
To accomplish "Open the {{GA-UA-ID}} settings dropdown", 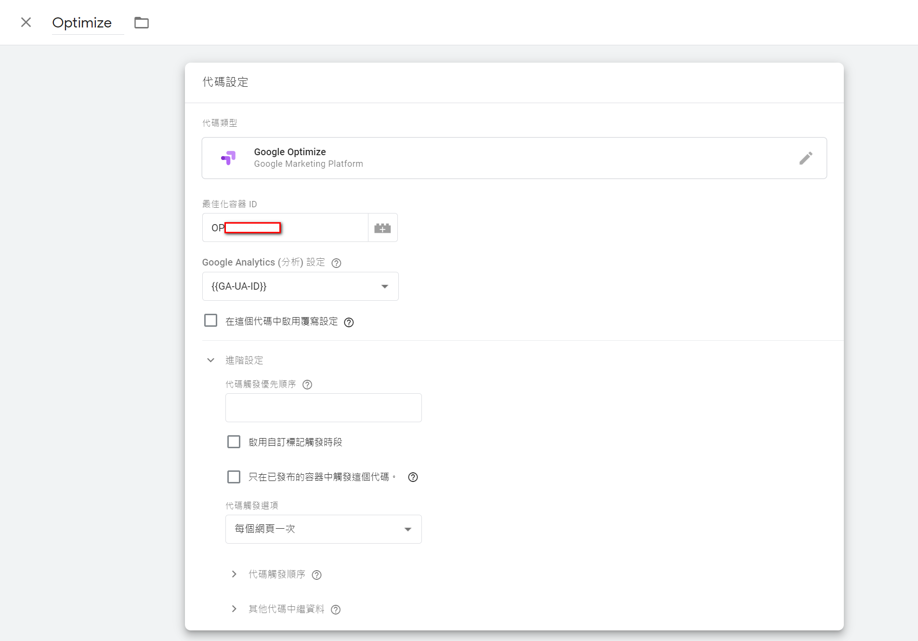I will 300,286.
